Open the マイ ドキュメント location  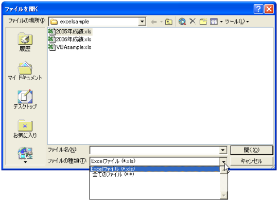coord(25,71)
